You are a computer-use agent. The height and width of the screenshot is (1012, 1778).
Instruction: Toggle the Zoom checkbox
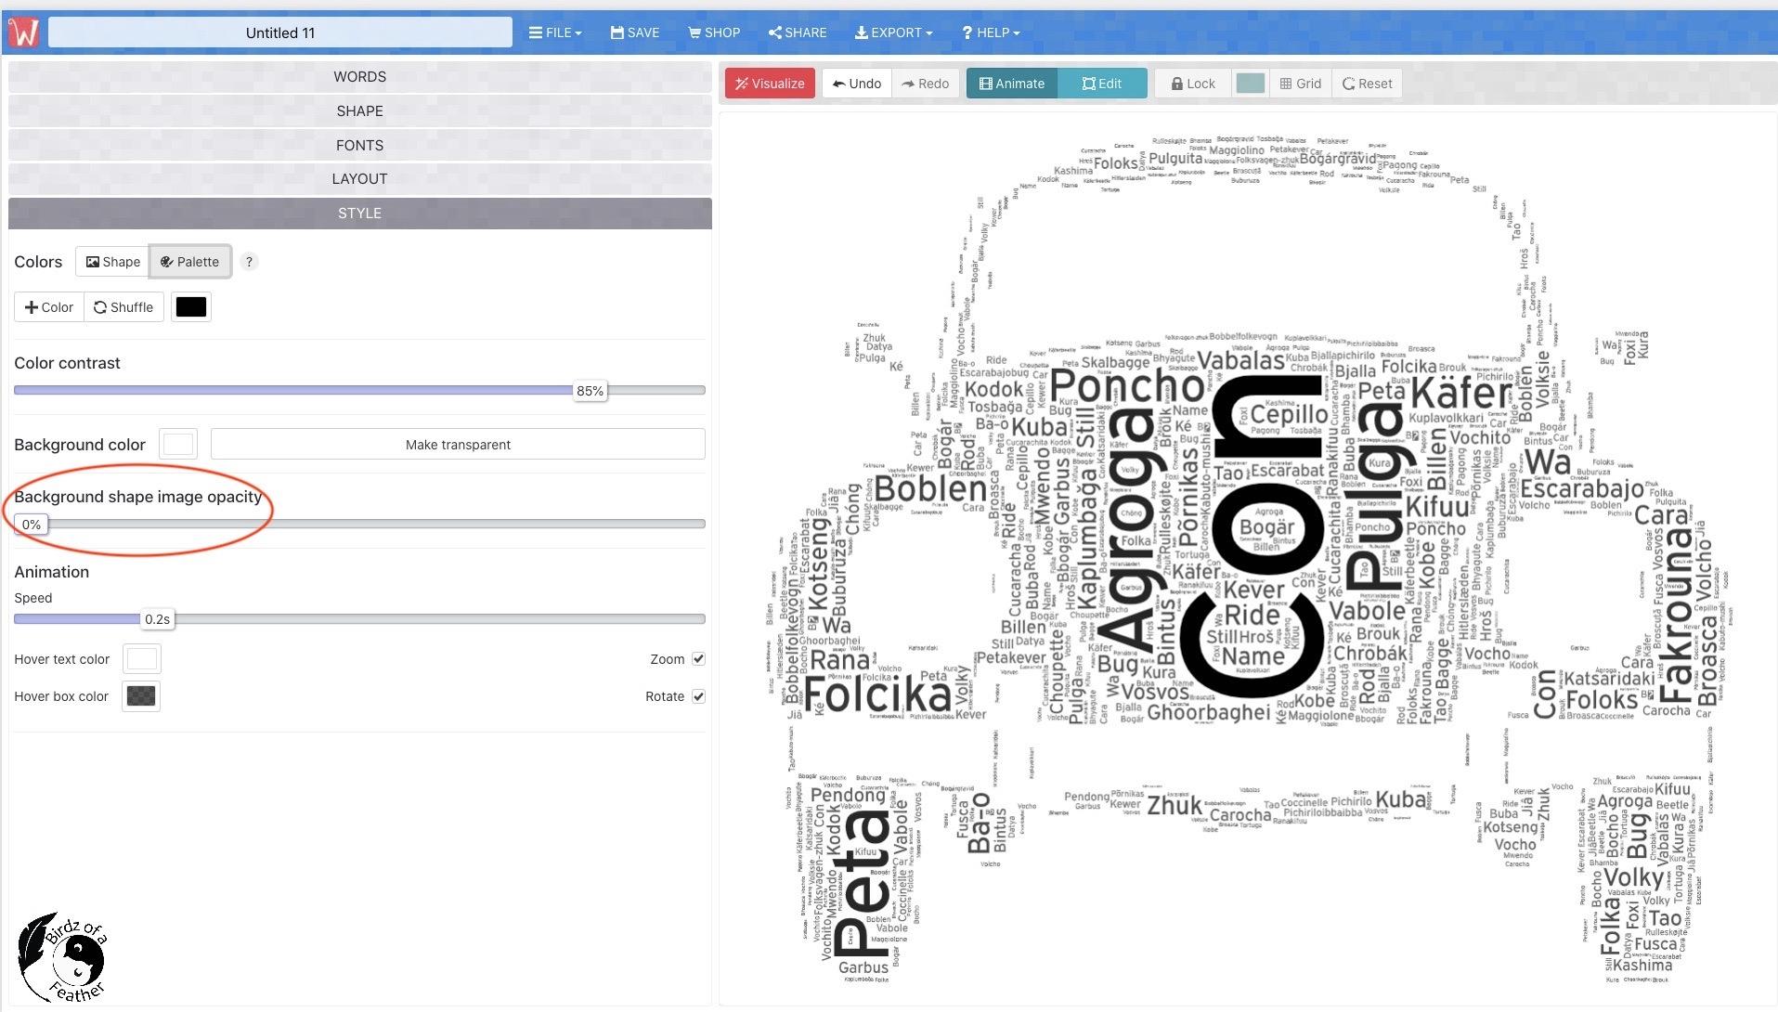pyautogui.click(x=698, y=659)
